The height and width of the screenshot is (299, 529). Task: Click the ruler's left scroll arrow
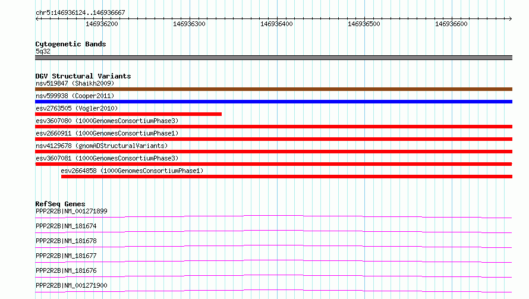point(37,19)
